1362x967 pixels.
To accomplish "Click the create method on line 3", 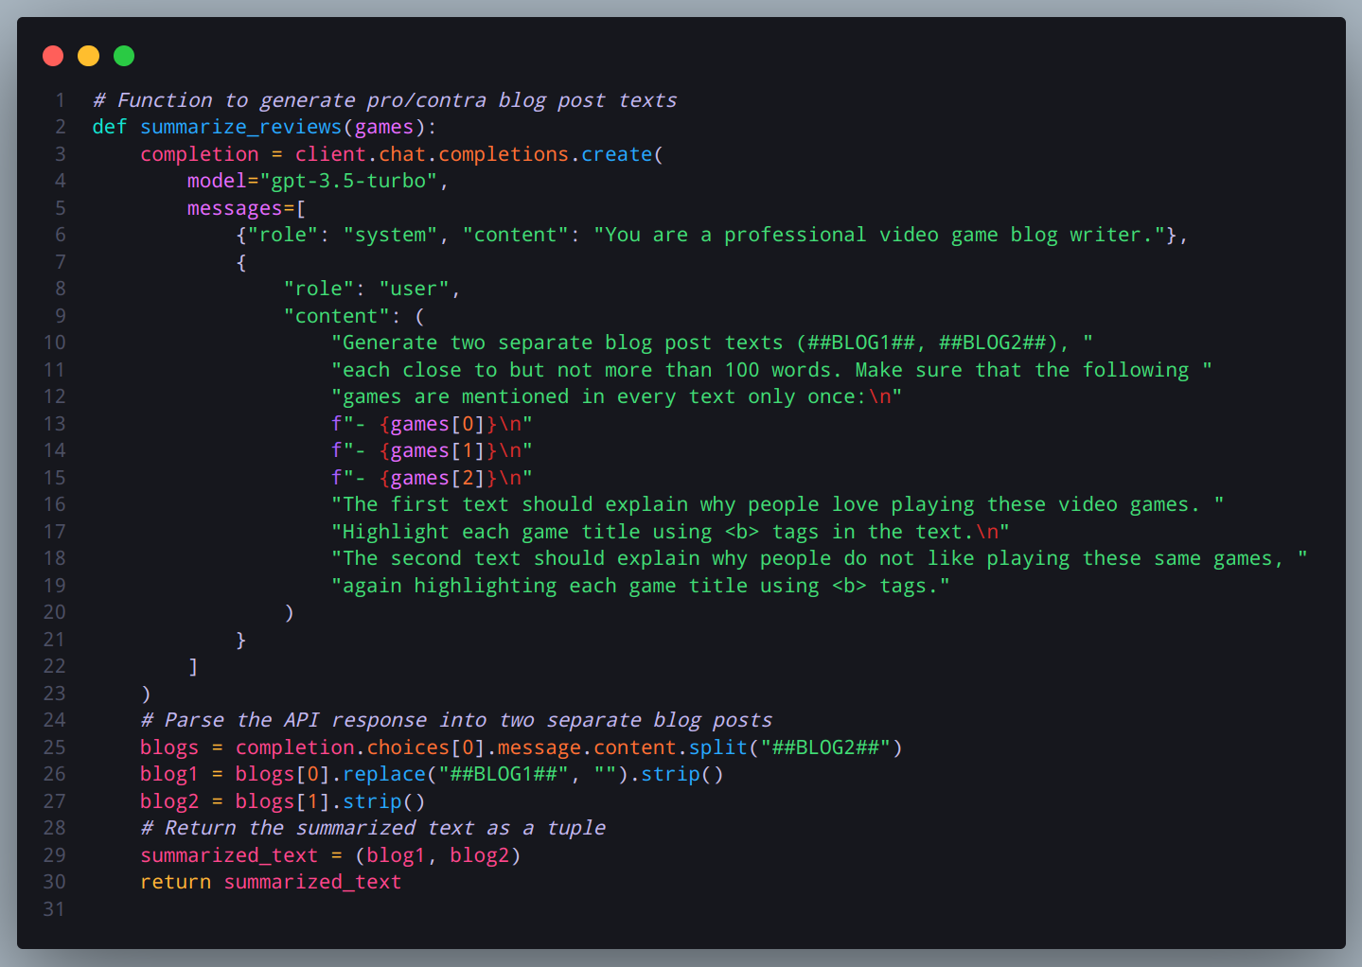I will pos(616,154).
